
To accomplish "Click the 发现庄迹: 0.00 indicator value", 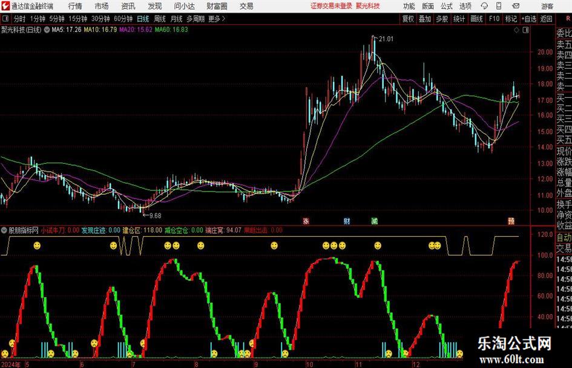I will point(100,230).
